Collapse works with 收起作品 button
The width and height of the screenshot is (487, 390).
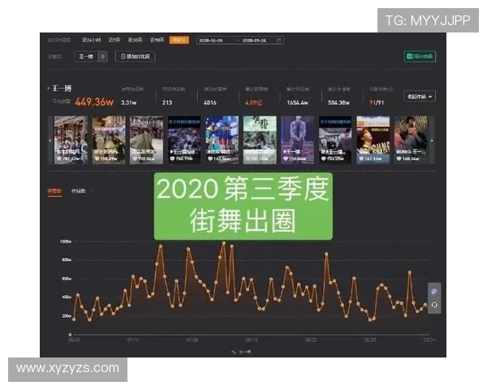[420, 97]
